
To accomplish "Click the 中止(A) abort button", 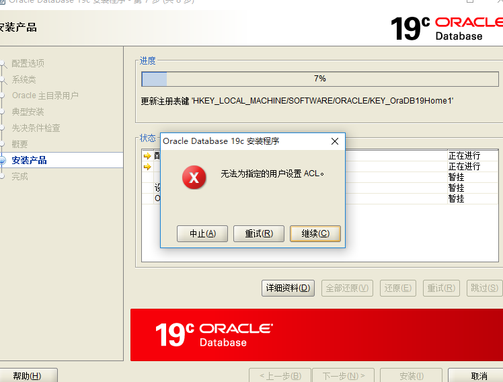I will [202, 233].
